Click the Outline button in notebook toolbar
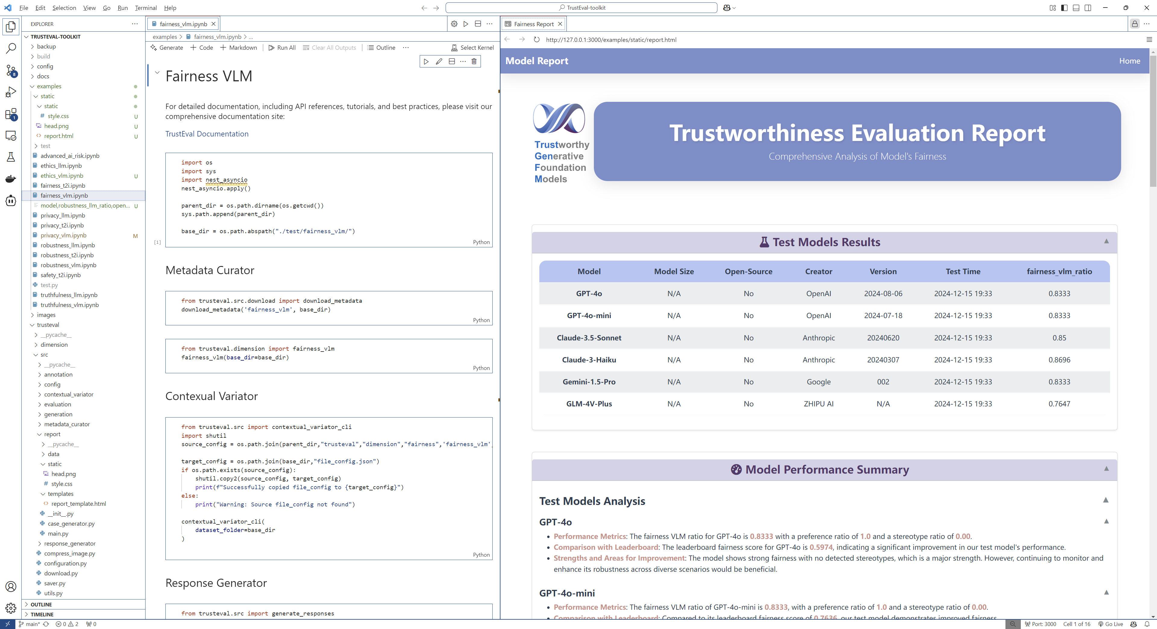The image size is (1157, 629). [381, 48]
